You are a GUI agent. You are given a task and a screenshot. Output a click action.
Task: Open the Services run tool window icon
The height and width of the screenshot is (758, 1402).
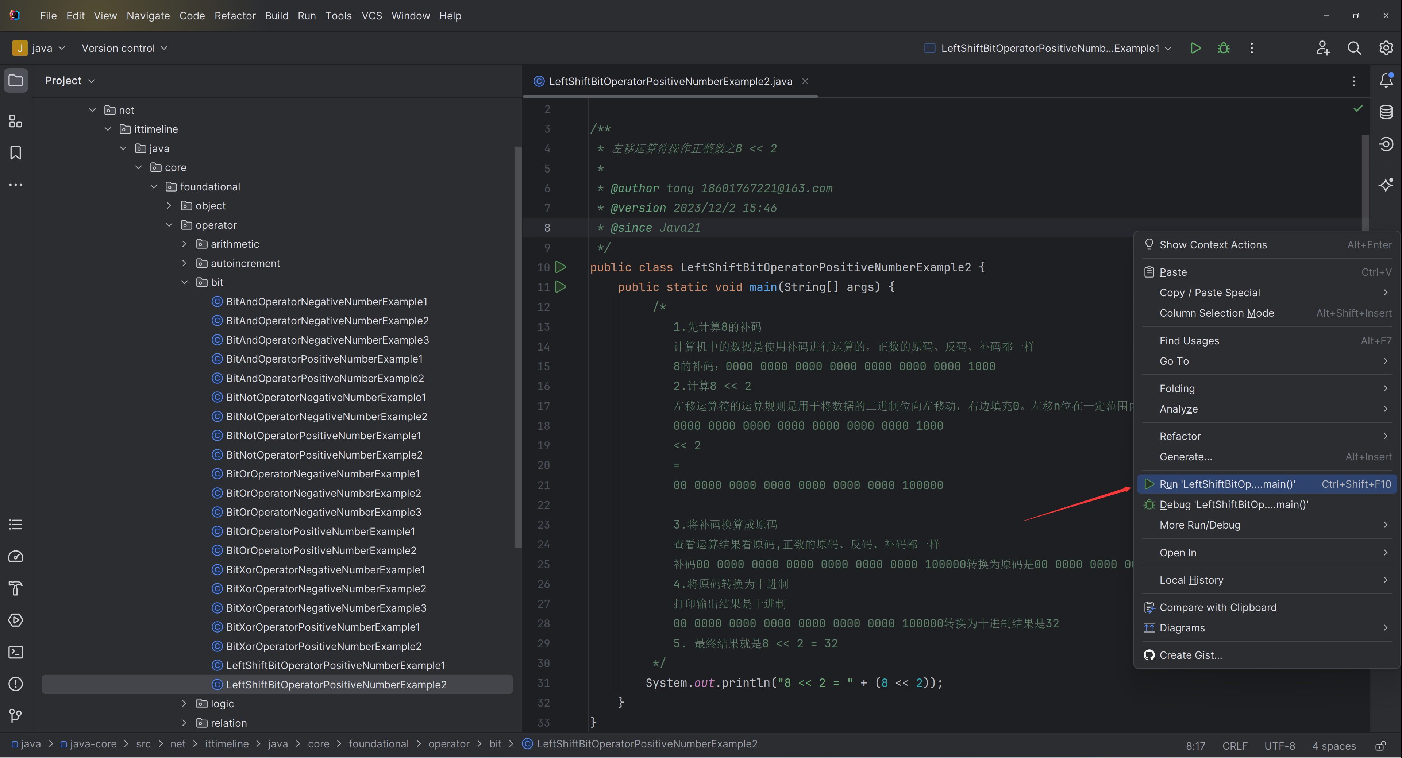tap(16, 620)
